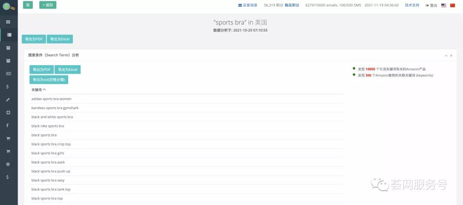The image size is (463, 205).
Task: Open the dashboard grid icon in sidebar
Action: pyautogui.click(x=8, y=22)
